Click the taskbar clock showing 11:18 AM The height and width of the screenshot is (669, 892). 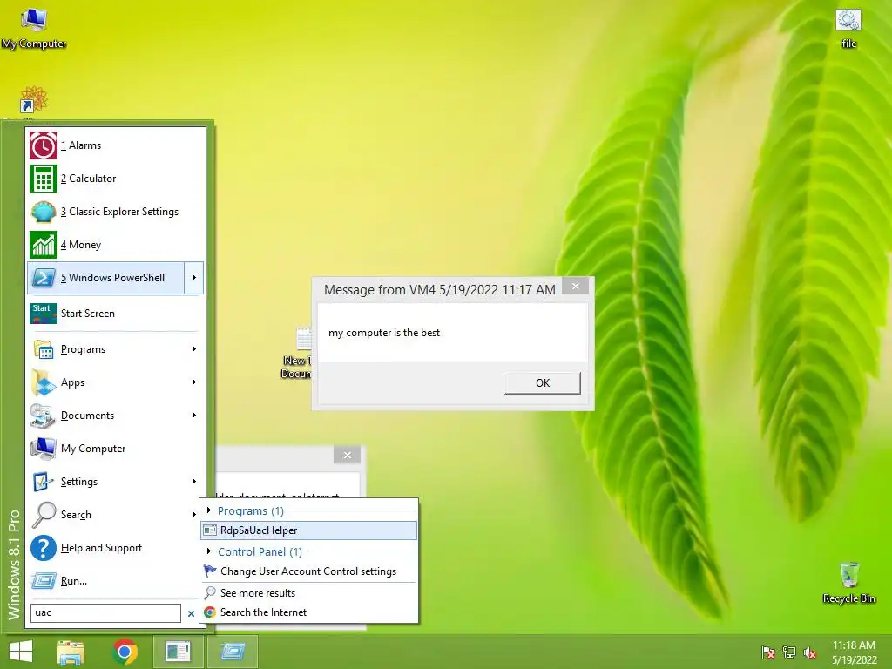click(854, 652)
